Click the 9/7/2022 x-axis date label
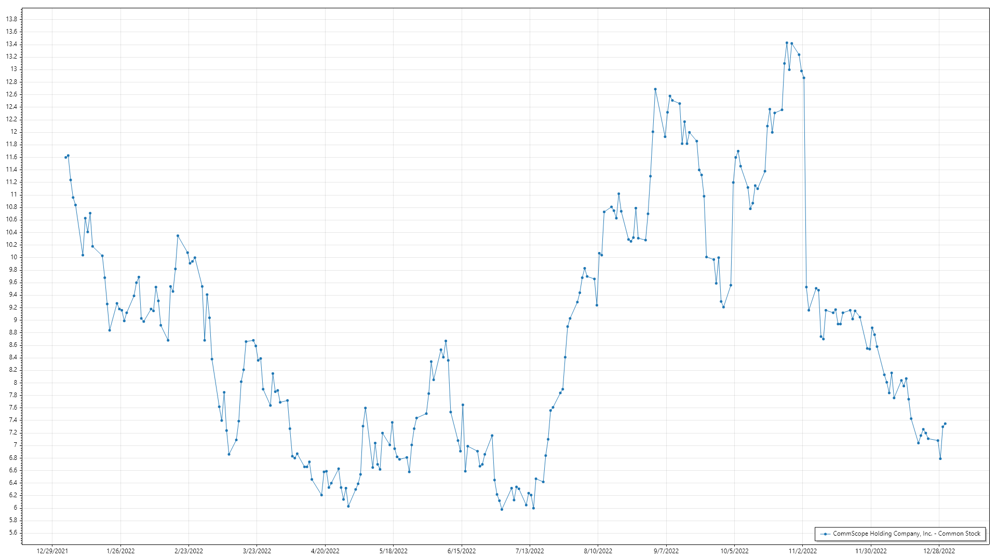The height and width of the screenshot is (560, 997). point(666,551)
